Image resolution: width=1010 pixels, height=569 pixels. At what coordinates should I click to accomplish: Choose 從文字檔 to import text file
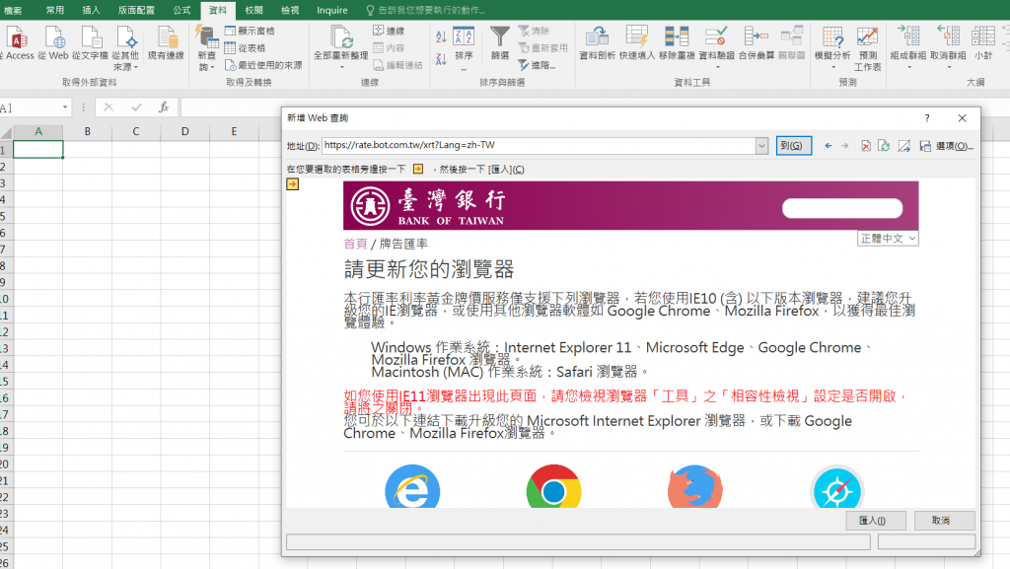(90, 43)
